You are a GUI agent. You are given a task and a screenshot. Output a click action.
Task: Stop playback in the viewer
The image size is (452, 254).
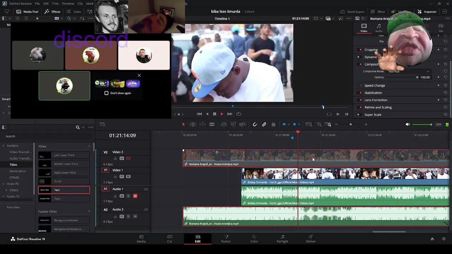[x=214, y=114]
